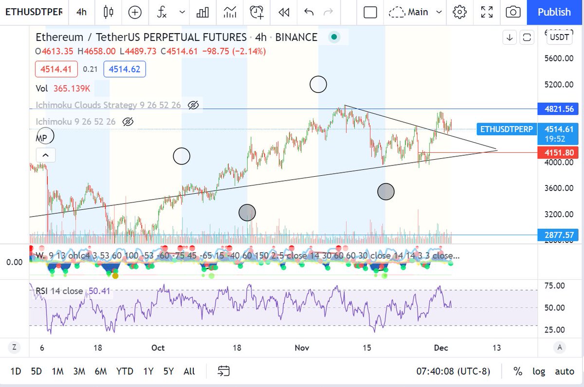
Task: Enter fullscreen chart mode
Action: (x=486, y=13)
